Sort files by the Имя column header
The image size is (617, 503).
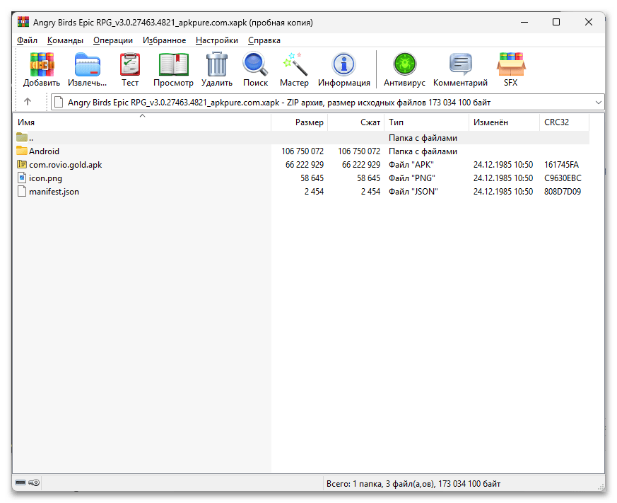[142, 122]
